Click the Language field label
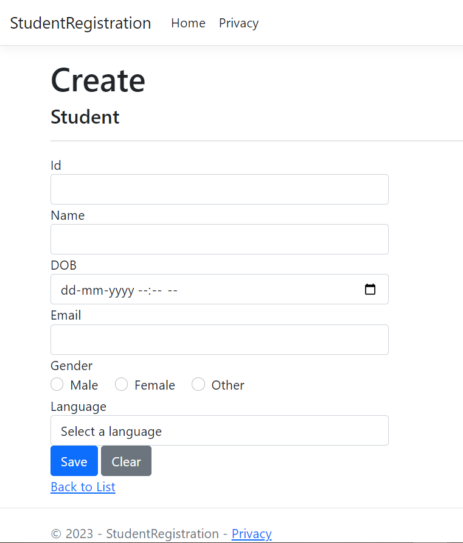 78,407
